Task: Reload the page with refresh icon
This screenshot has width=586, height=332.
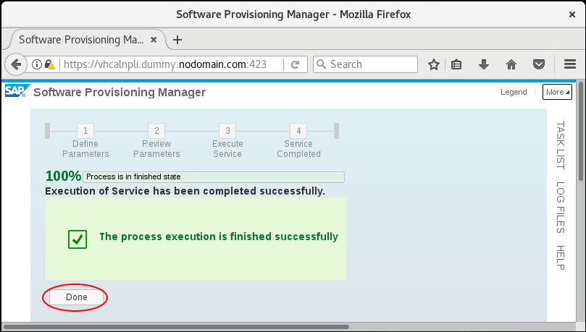Action: point(296,64)
